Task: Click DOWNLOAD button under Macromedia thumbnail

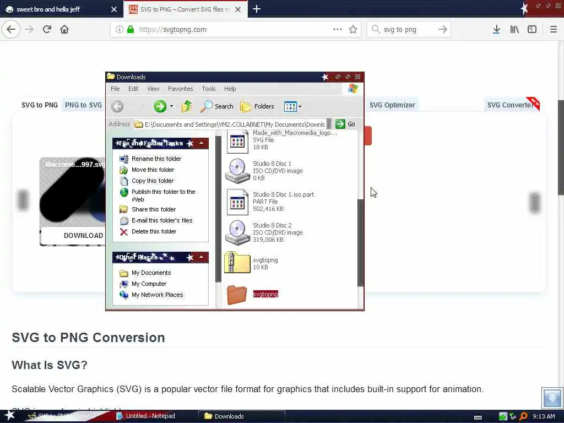Action: (74, 236)
